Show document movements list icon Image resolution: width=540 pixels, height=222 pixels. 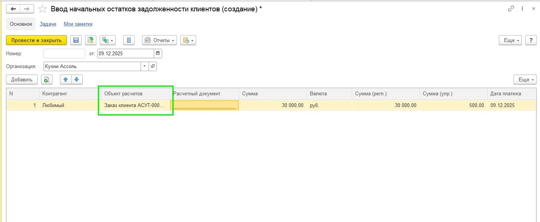click(129, 40)
